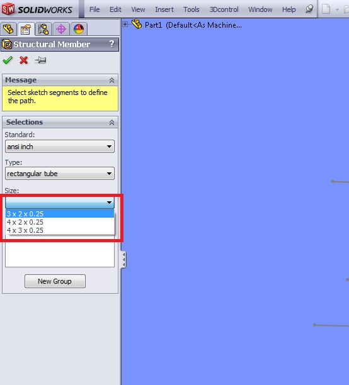Click the menu bar pushpin icon
349x385 pixels.
coord(309,9)
